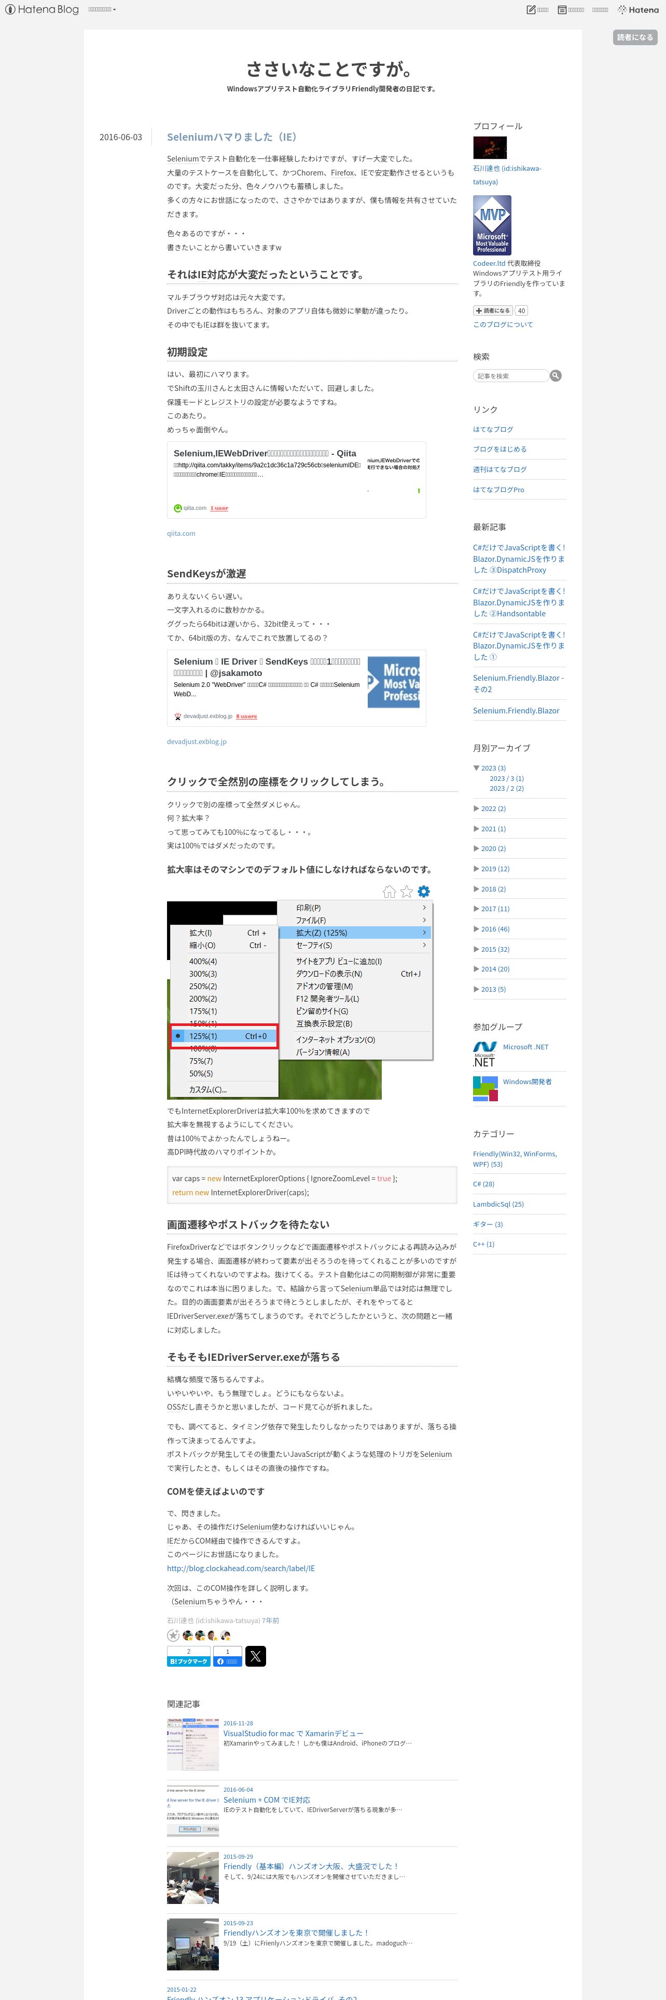Click the このブログについて link
666x2000 pixels.
tap(503, 325)
